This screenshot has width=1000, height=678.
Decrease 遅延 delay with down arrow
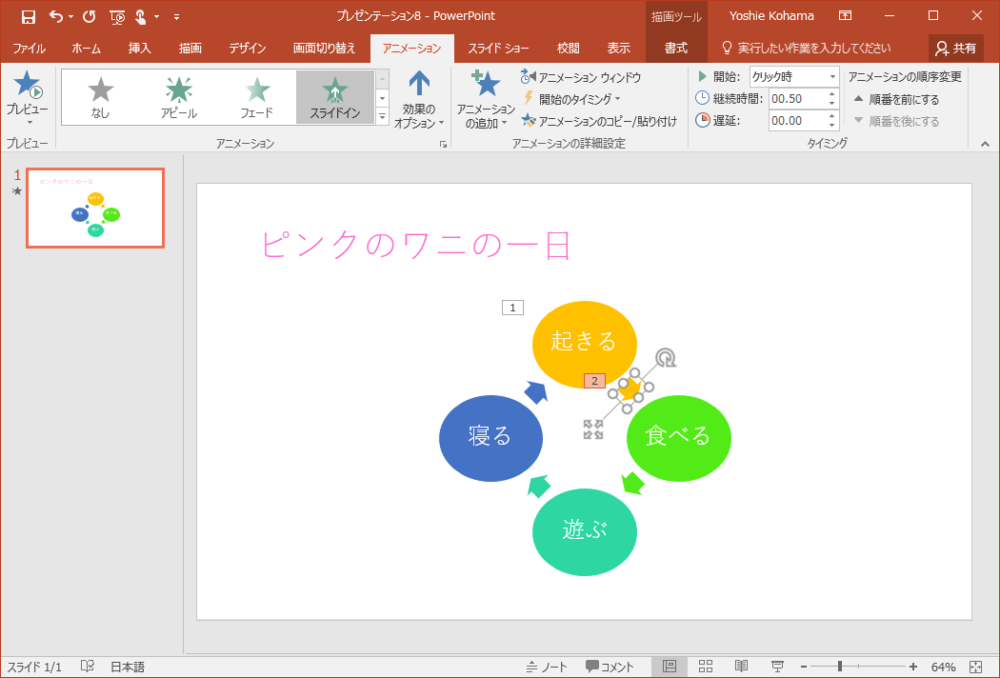pos(832,126)
